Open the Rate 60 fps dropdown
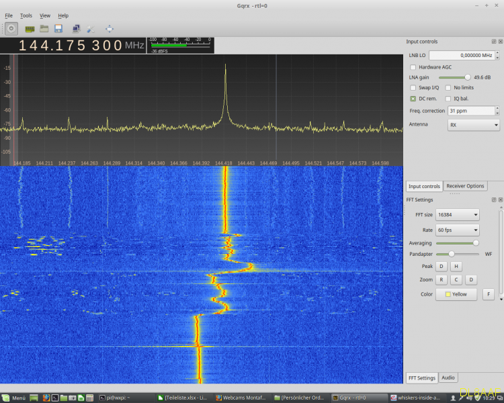 pos(457,230)
